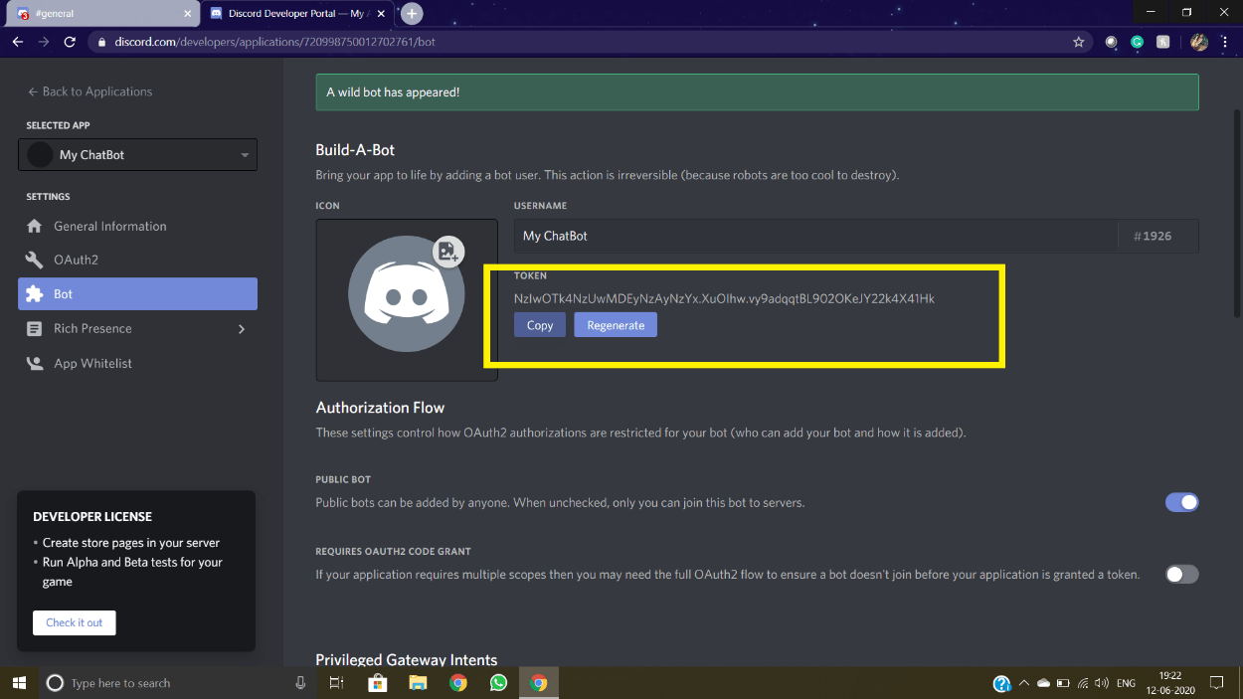Expand Rich Presence chevron arrow
This screenshot has width=1243, height=699.
click(x=242, y=329)
